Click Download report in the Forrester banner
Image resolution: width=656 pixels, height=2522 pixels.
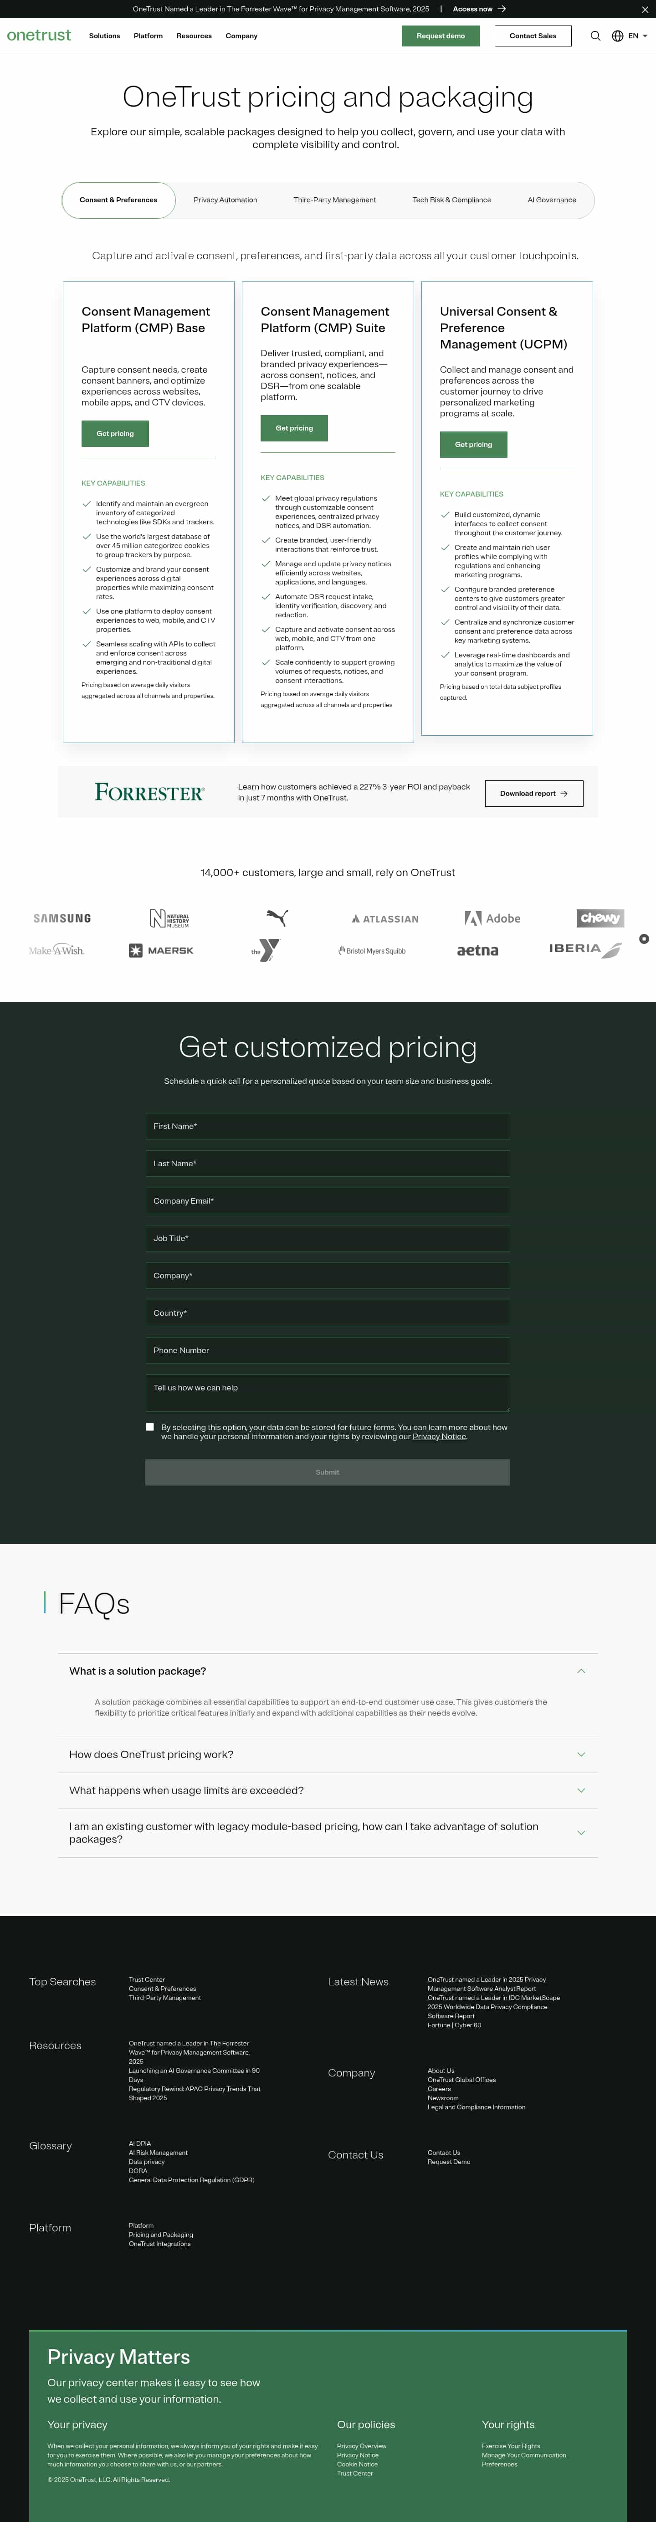[x=533, y=793]
